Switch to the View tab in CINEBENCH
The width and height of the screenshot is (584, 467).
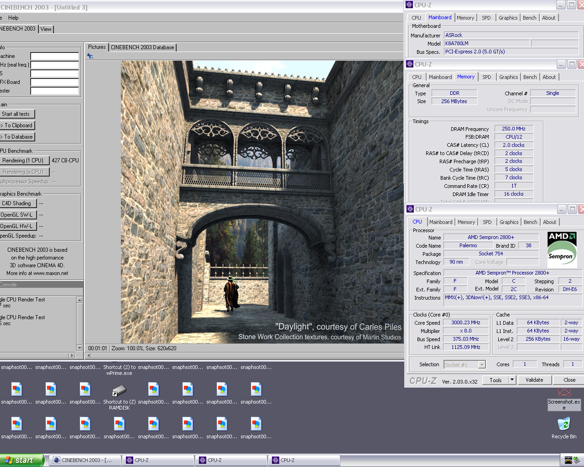pyautogui.click(x=46, y=29)
